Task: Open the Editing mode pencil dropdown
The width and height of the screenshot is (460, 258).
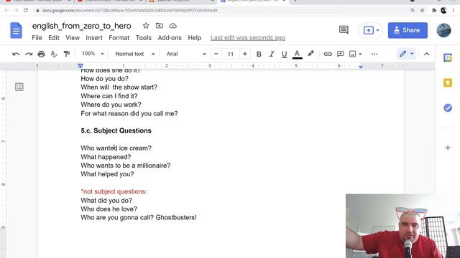Action: (406, 54)
